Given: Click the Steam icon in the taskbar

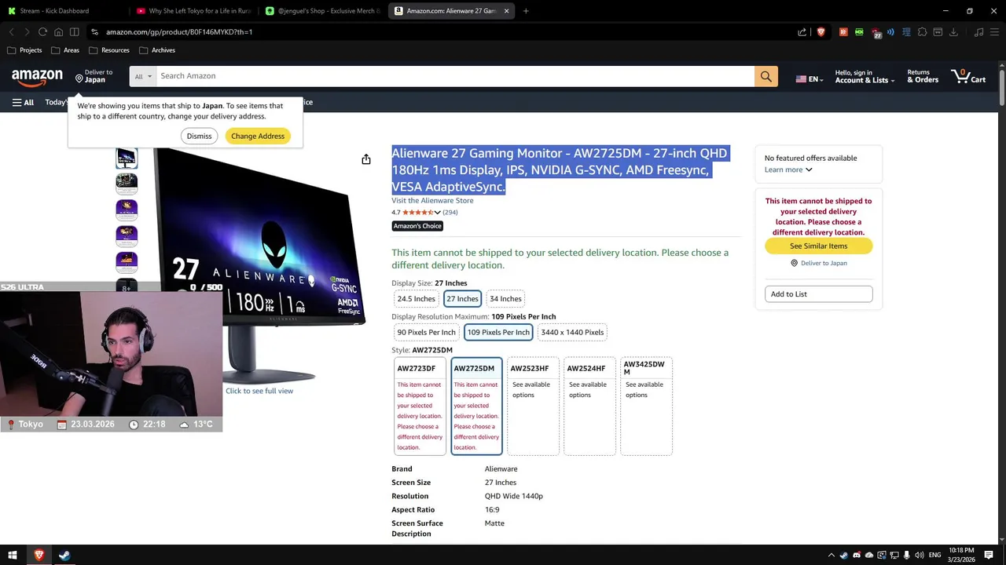Looking at the screenshot, I should [64, 555].
